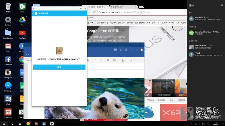Click 智能手机 in the website navigation

121,23
